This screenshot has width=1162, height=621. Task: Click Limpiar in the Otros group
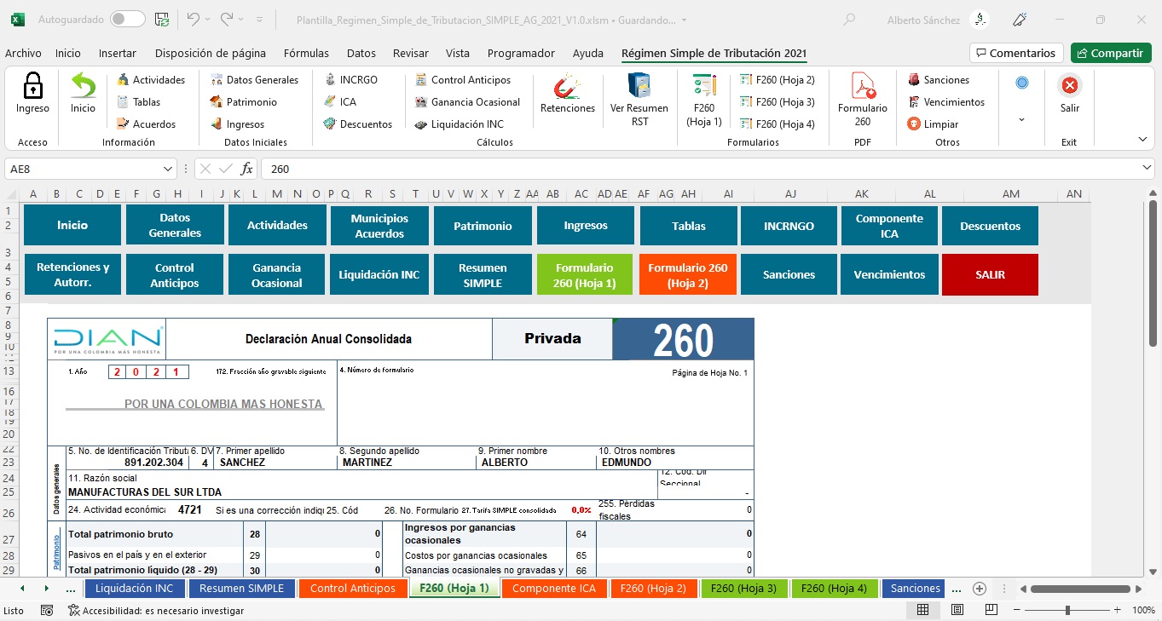click(x=933, y=124)
